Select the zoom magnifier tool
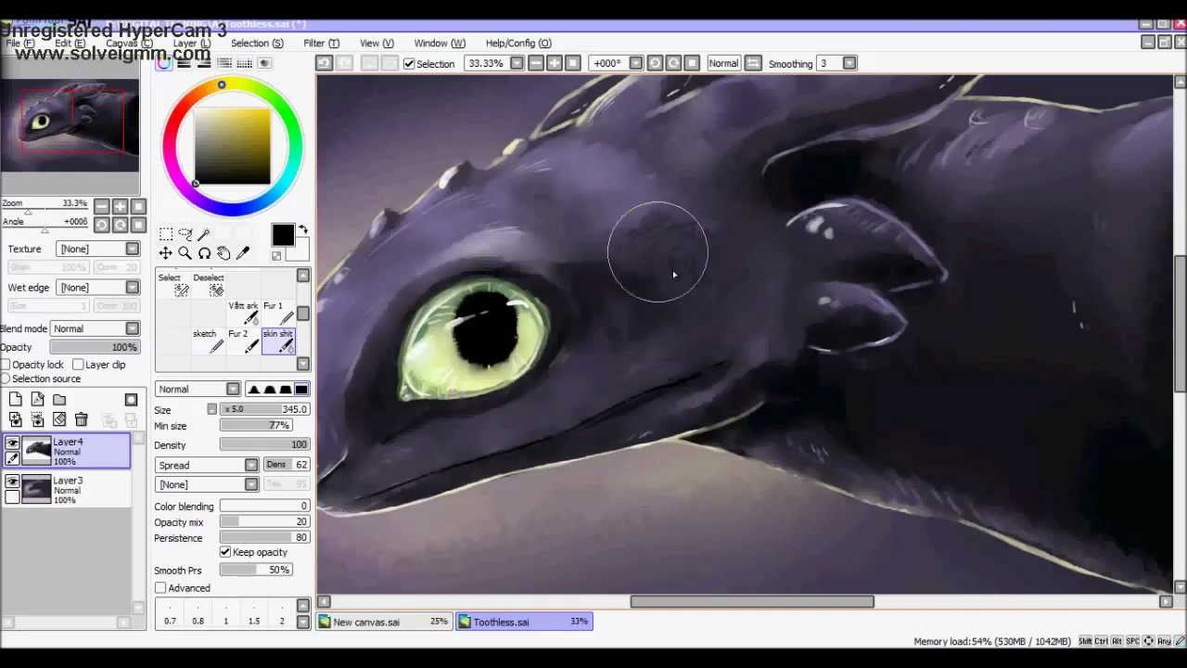The width and height of the screenshot is (1187, 668). (185, 253)
